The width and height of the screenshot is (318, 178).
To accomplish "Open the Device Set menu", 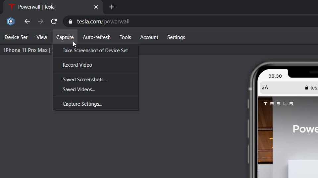I will 16,37.
